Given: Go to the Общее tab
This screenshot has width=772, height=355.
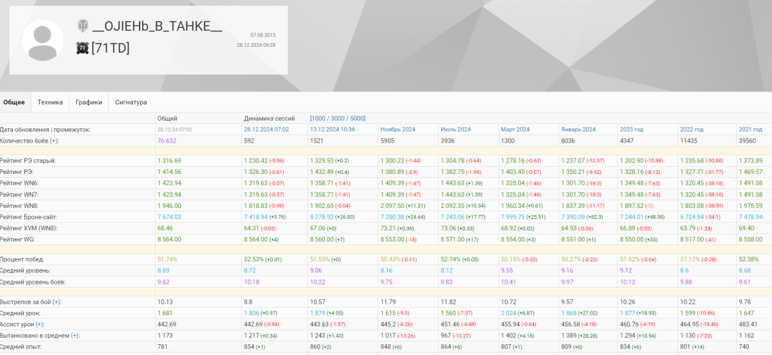Looking at the screenshot, I should coord(14,102).
